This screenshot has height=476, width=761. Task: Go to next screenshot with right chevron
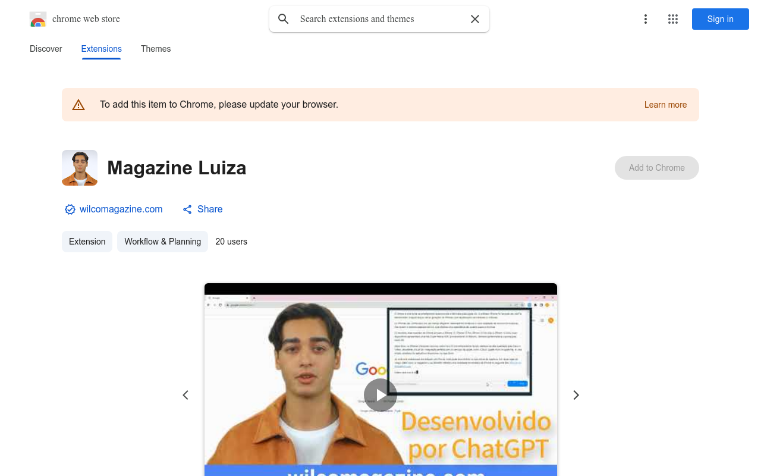pos(576,395)
